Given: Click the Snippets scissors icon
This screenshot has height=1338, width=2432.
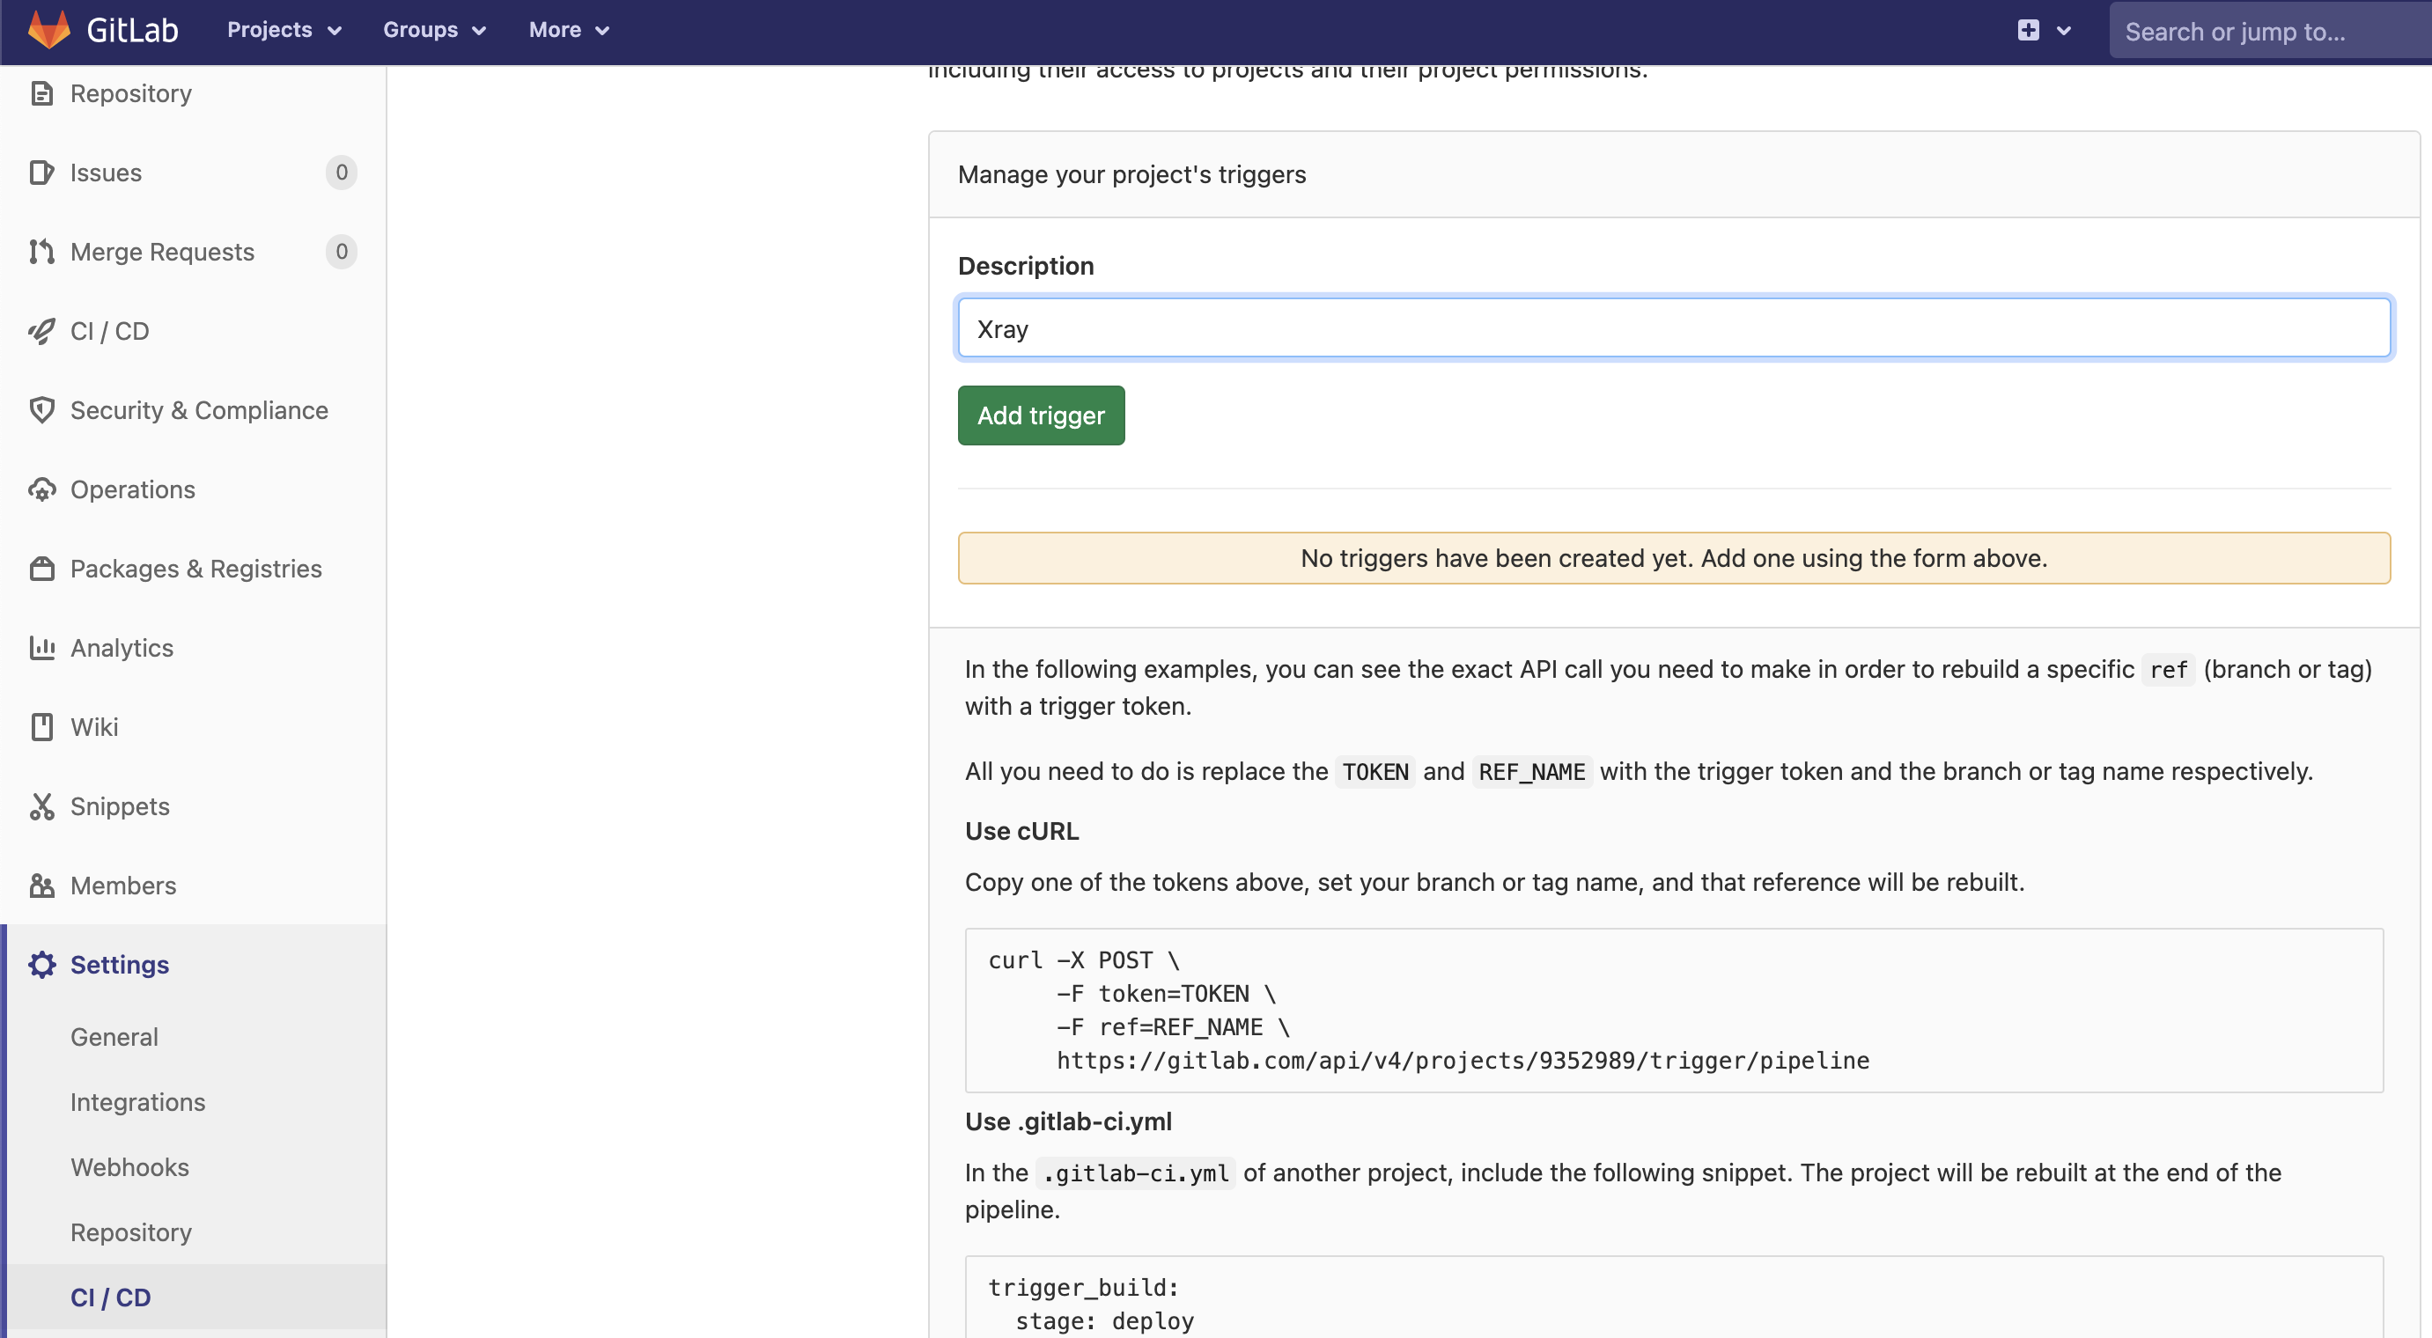Looking at the screenshot, I should click(41, 807).
